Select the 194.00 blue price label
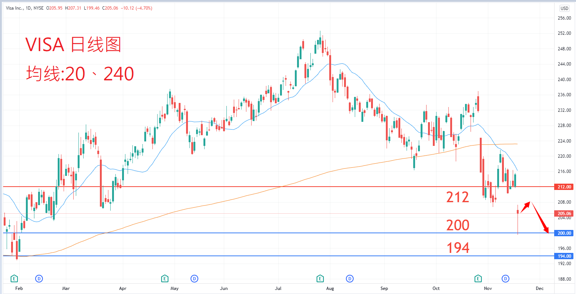This screenshot has width=576, height=294. coord(563,256)
